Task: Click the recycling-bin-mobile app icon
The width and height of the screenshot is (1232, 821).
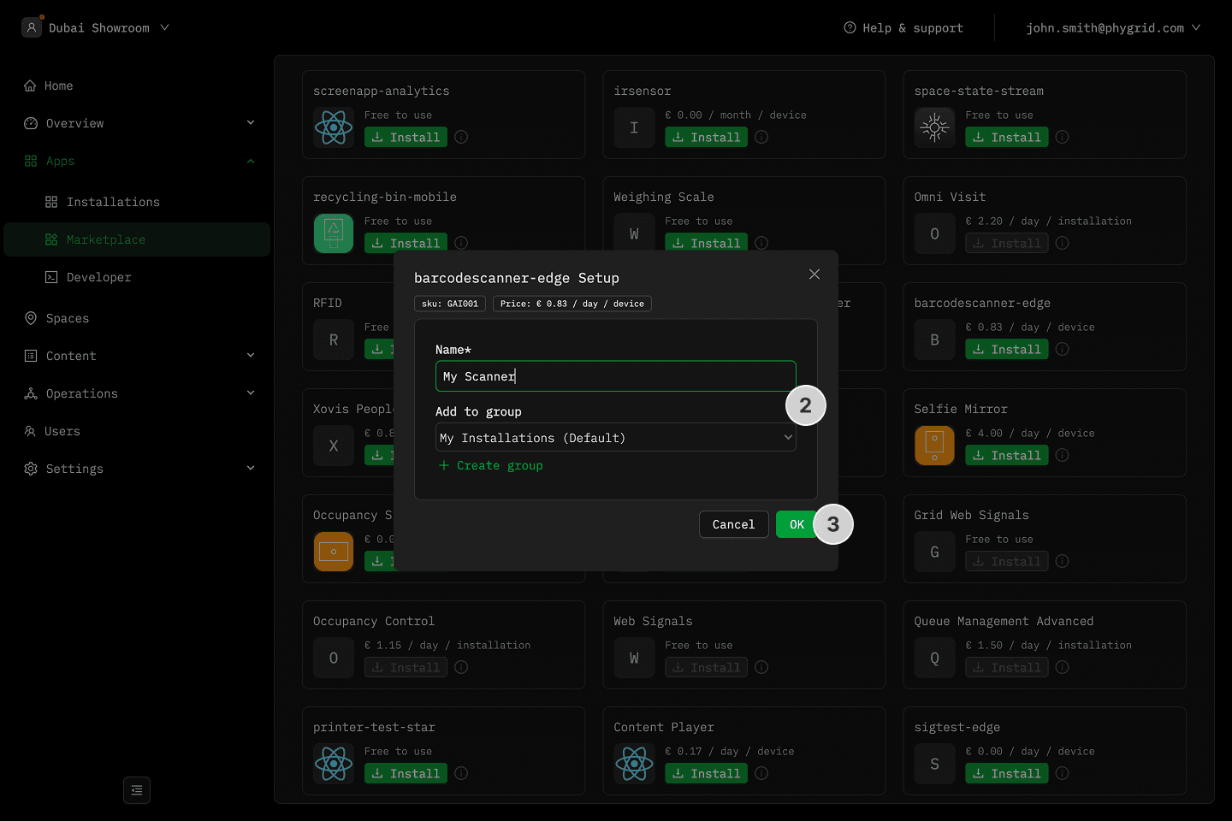Action: pyautogui.click(x=334, y=233)
